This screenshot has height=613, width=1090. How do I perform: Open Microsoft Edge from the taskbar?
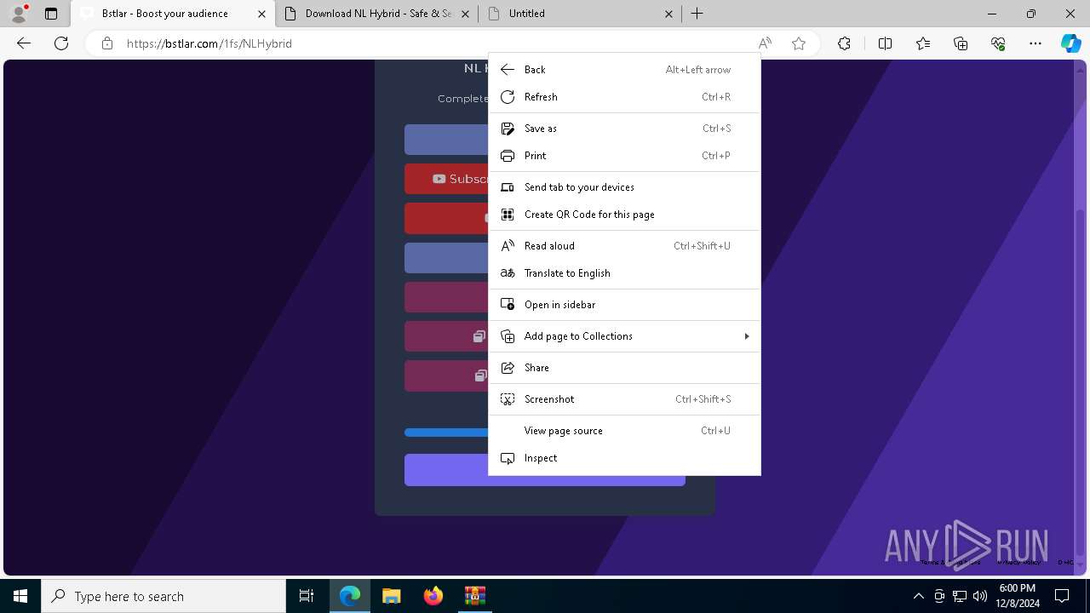pos(350,596)
